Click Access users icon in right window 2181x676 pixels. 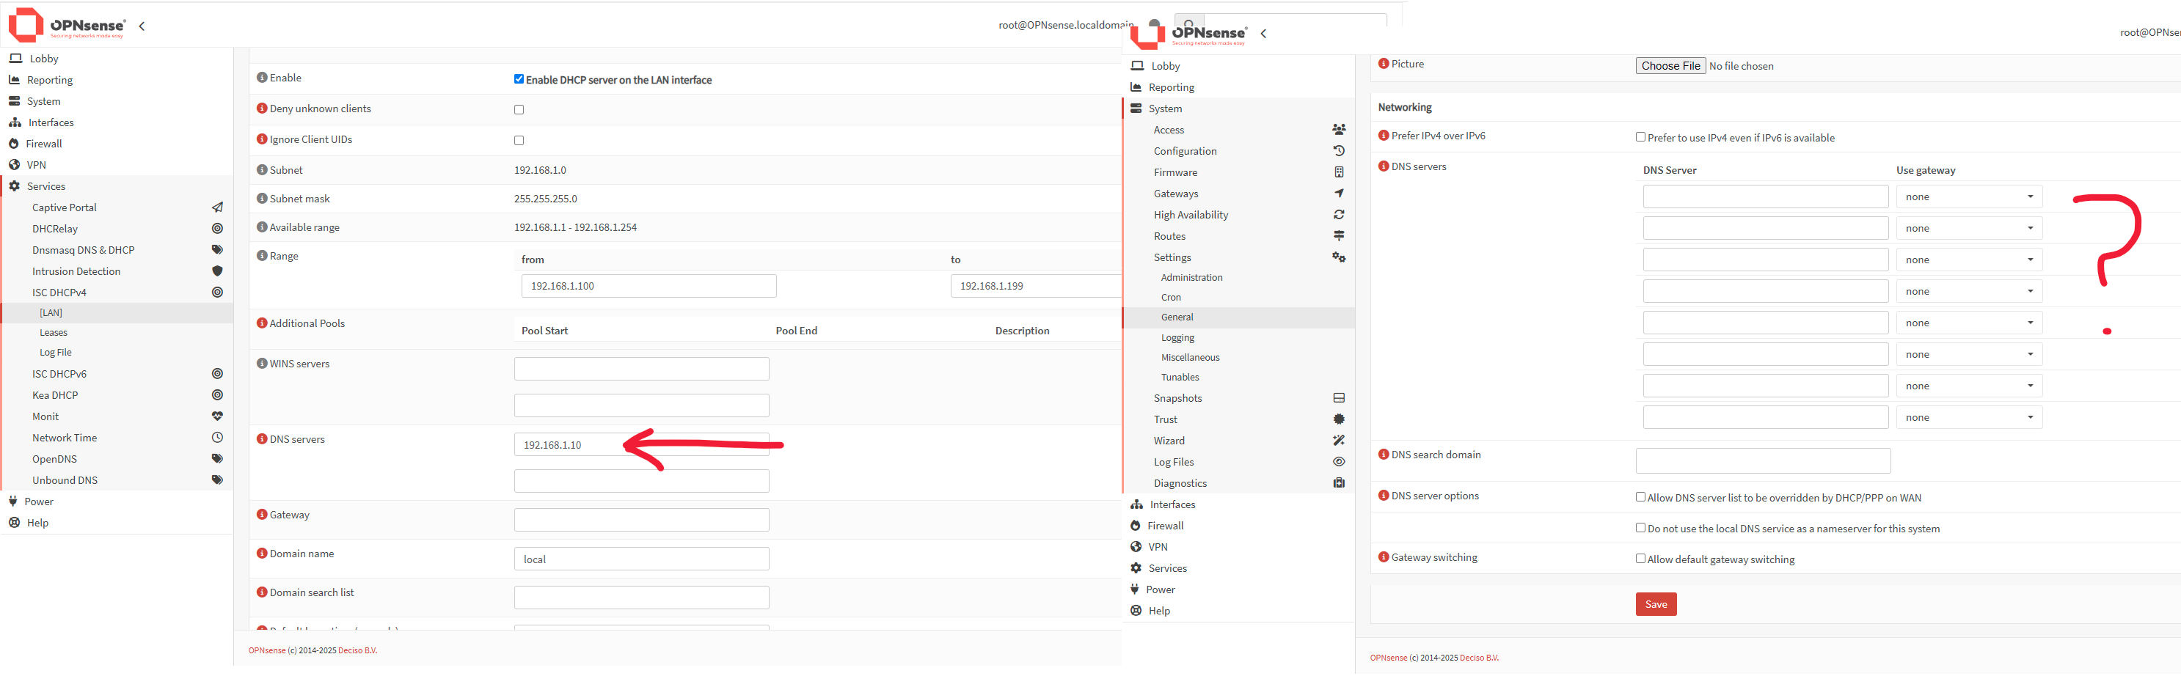click(x=1339, y=130)
